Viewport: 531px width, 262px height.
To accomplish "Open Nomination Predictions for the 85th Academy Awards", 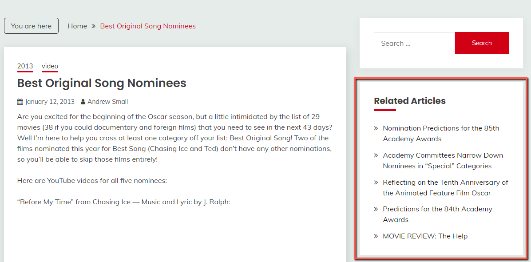I will [441, 133].
